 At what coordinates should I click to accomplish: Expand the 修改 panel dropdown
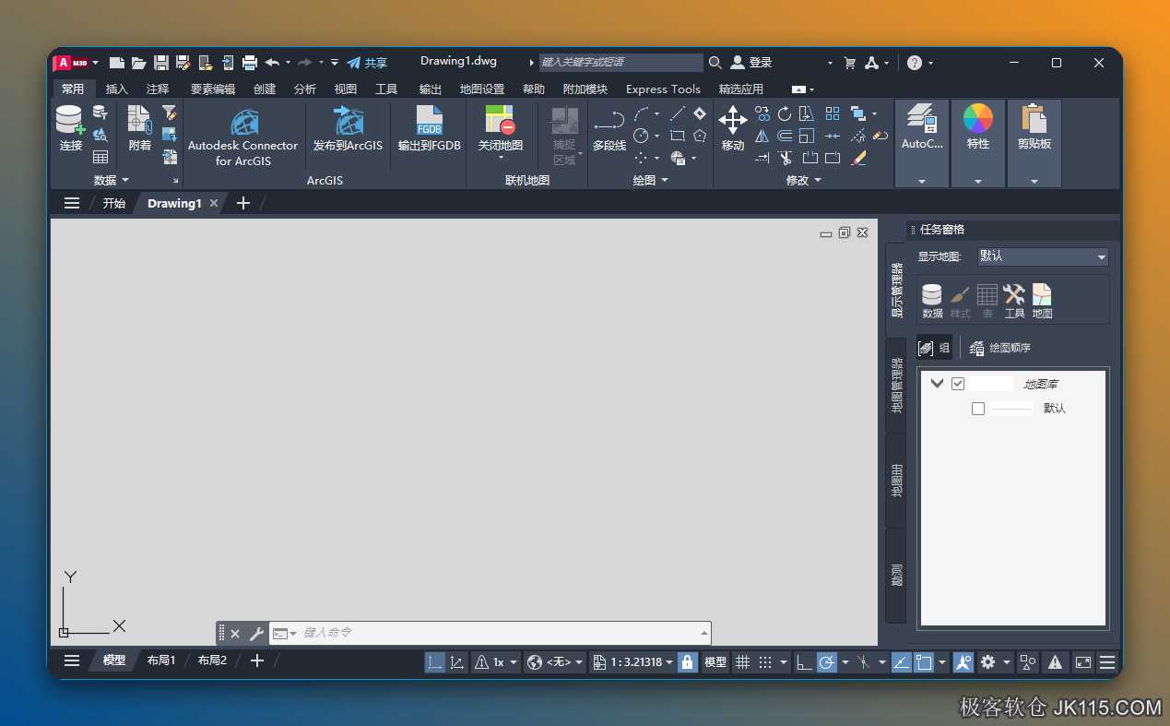pos(818,180)
